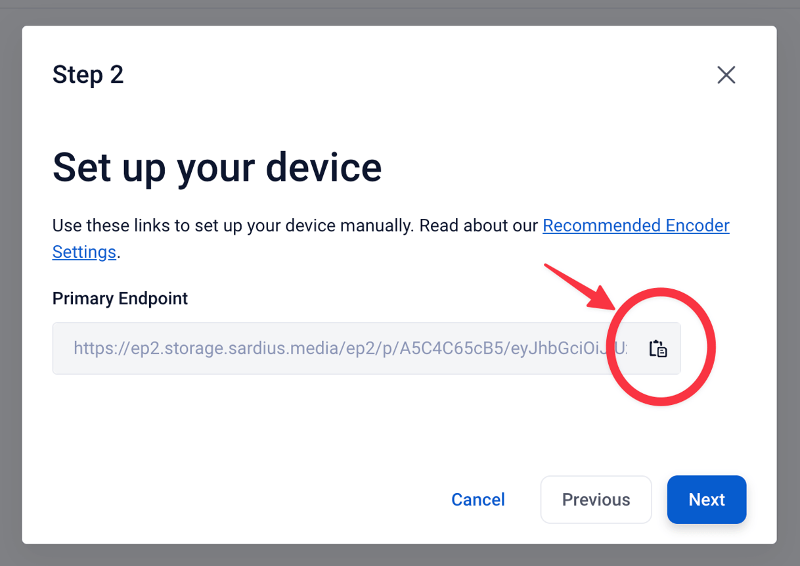Image resolution: width=800 pixels, height=566 pixels.
Task: Click the "Set up your device" heading
Action: (x=217, y=167)
